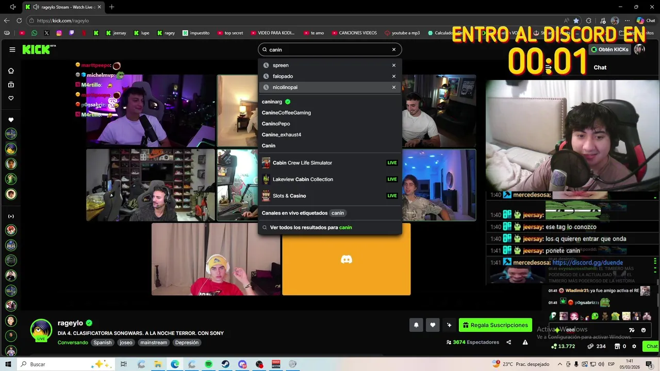The image size is (660, 371).
Task: Open Slots & Casino category
Action: point(330,196)
